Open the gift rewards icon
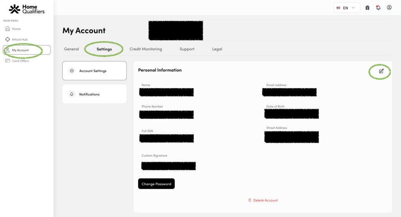This screenshot has height=217, width=401. pyautogui.click(x=367, y=7)
